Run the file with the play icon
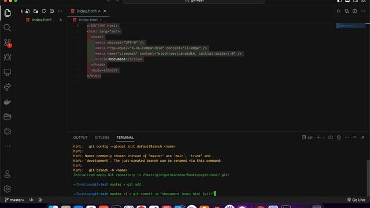Image resolution: width=370 pixels, height=208 pixels. [x=339, y=11]
